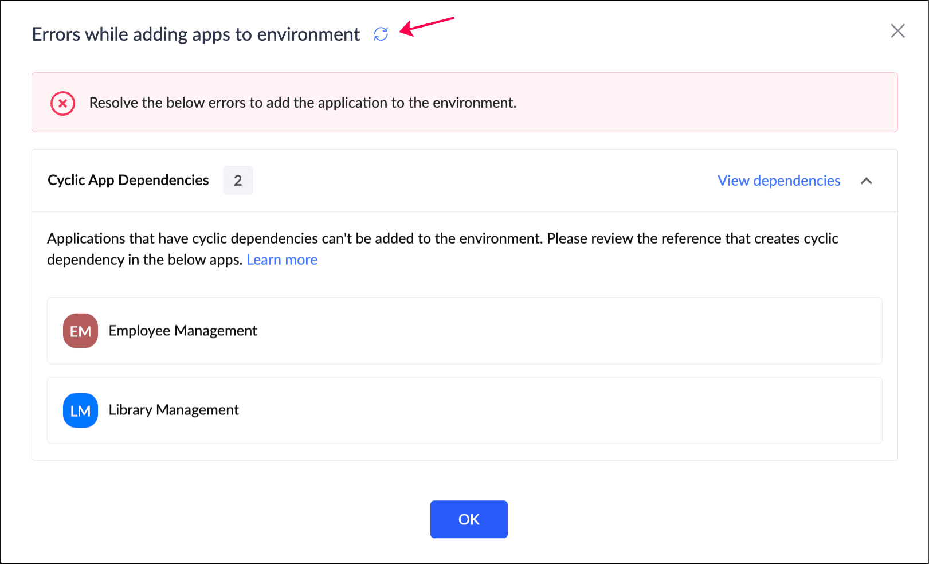Close the errors dialog with the X
This screenshot has height=564, width=929.
pyautogui.click(x=897, y=31)
